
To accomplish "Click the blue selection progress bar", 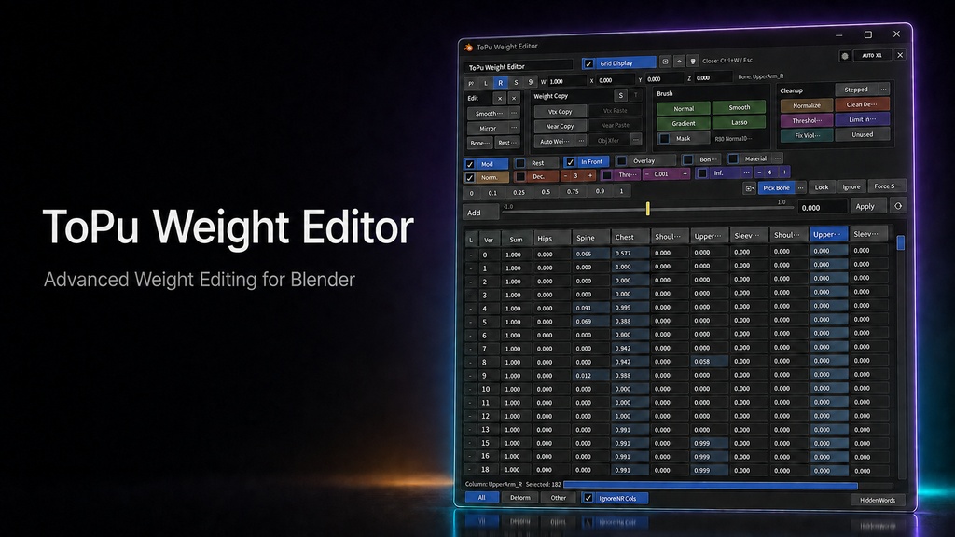I will tap(710, 485).
